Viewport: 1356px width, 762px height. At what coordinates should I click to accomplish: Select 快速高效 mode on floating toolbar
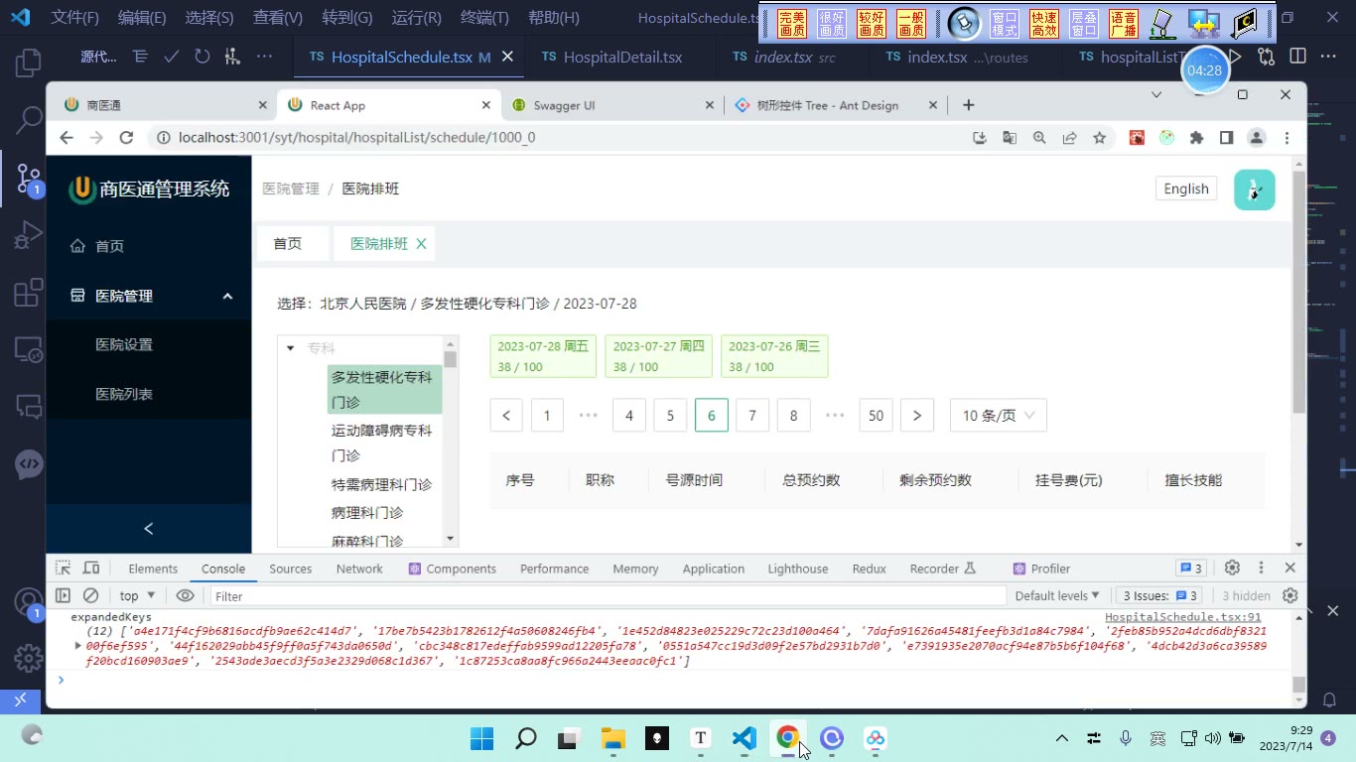[x=1044, y=23]
